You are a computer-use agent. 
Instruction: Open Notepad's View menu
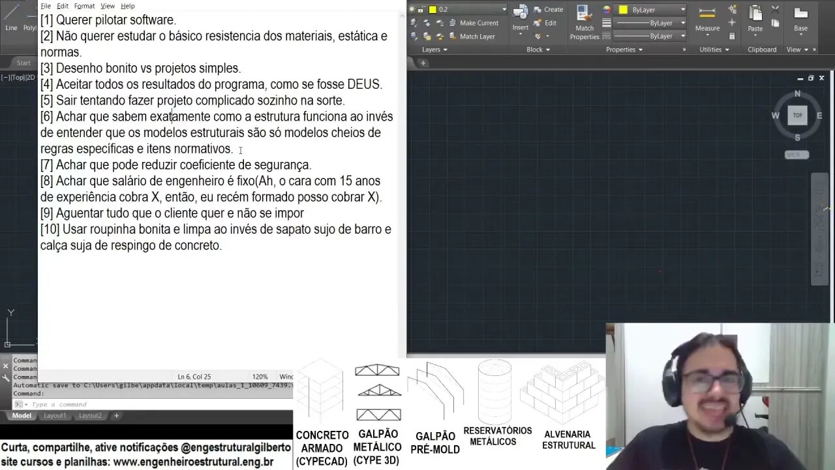pyautogui.click(x=108, y=6)
